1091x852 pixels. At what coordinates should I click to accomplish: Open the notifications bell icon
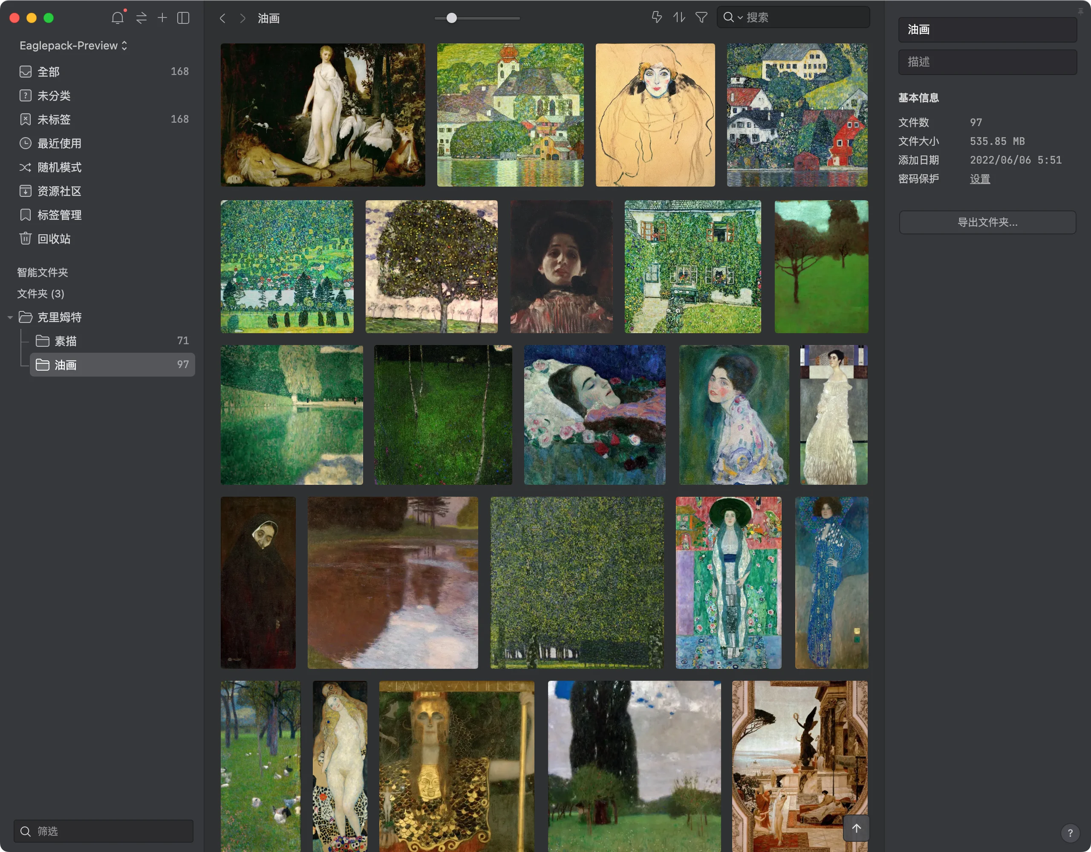(117, 18)
